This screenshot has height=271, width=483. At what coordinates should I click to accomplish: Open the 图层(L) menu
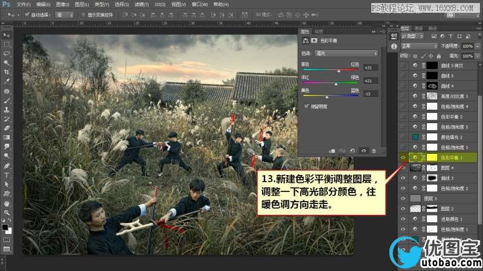[x=82, y=4]
